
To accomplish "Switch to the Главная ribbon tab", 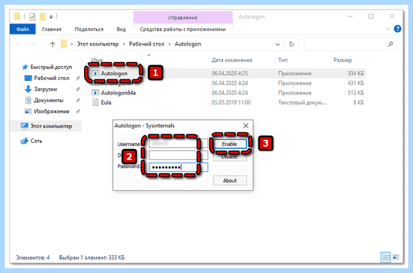I will coord(52,29).
